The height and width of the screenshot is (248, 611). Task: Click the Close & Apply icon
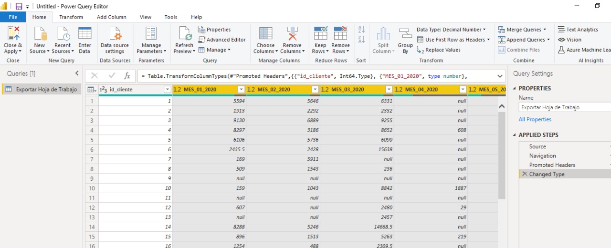pyautogui.click(x=13, y=33)
